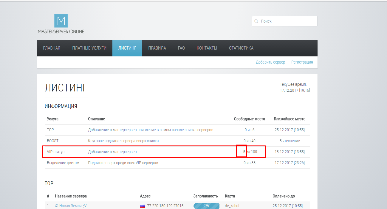Open the Новая Земля server link
Viewport: 387px width, 209px height.
point(71,206)
